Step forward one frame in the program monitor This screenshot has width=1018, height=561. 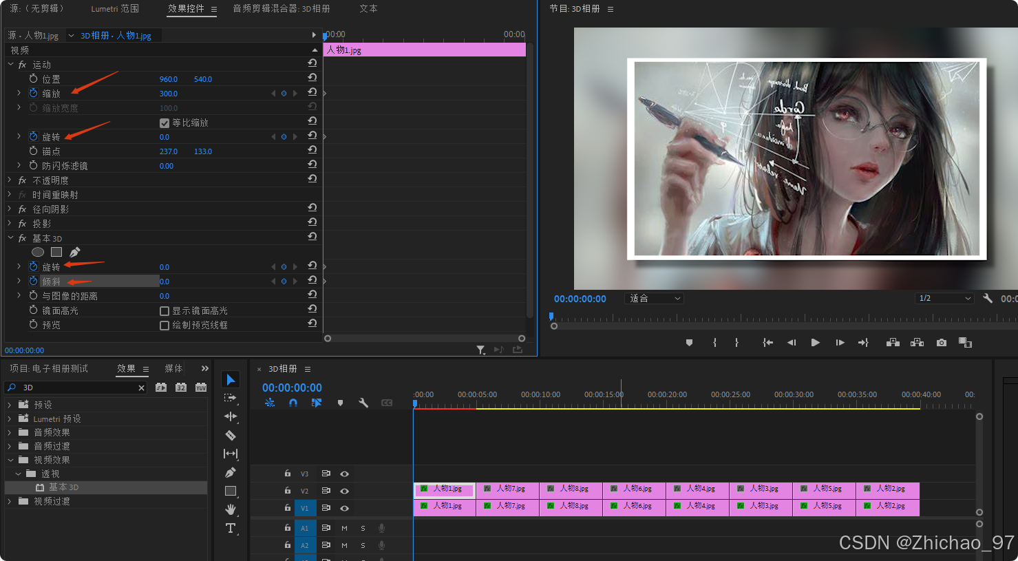point(840,343)
